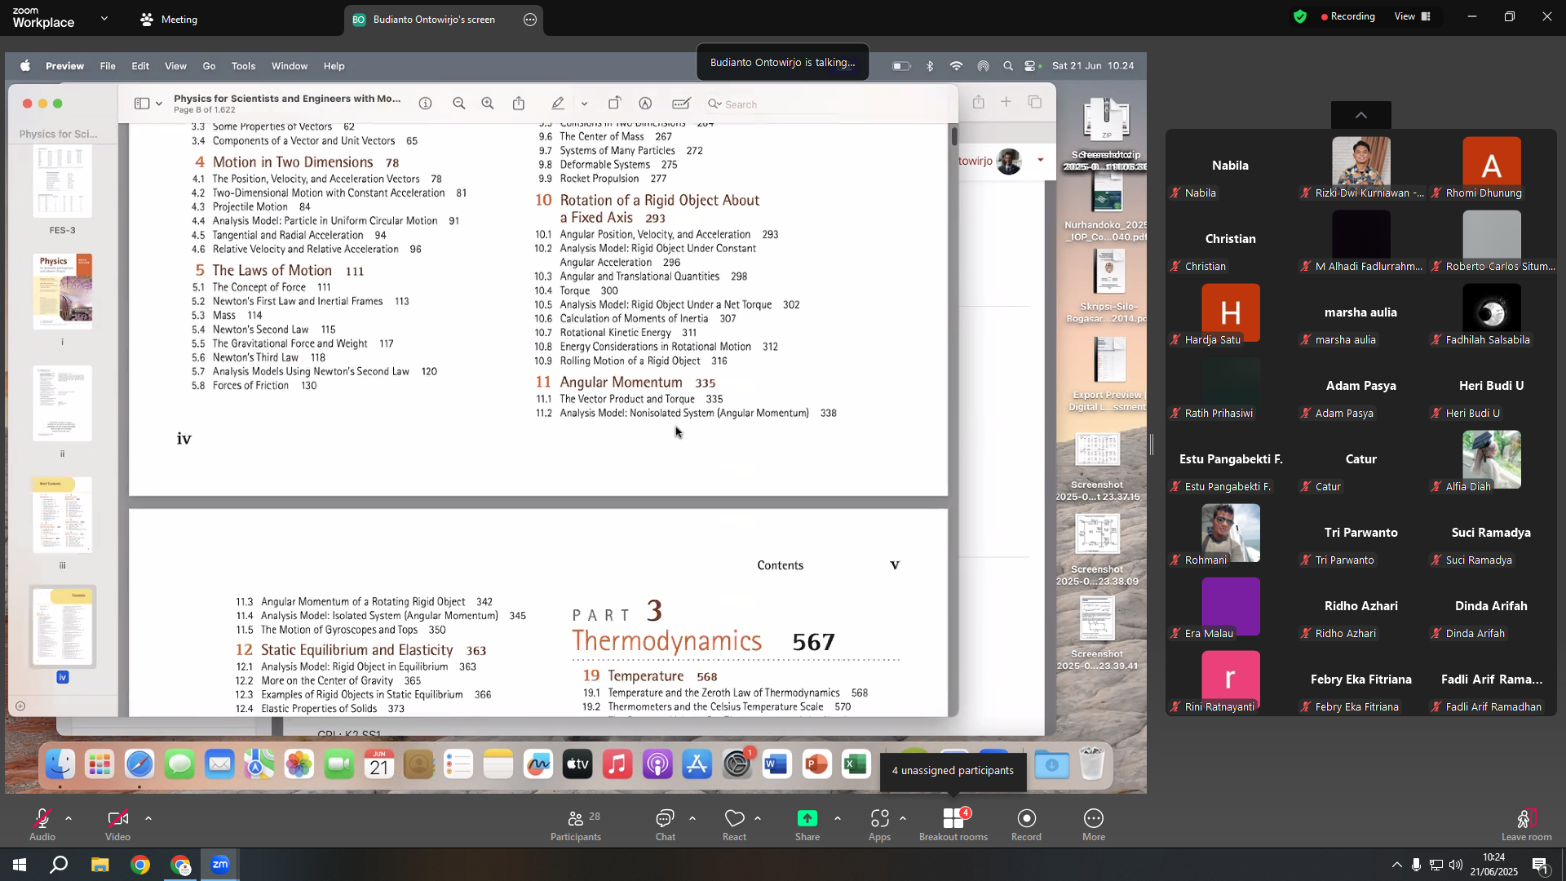1566x881 pixels.
Task: Open the File menu in Preview
Action: click(x=108, y=66)
